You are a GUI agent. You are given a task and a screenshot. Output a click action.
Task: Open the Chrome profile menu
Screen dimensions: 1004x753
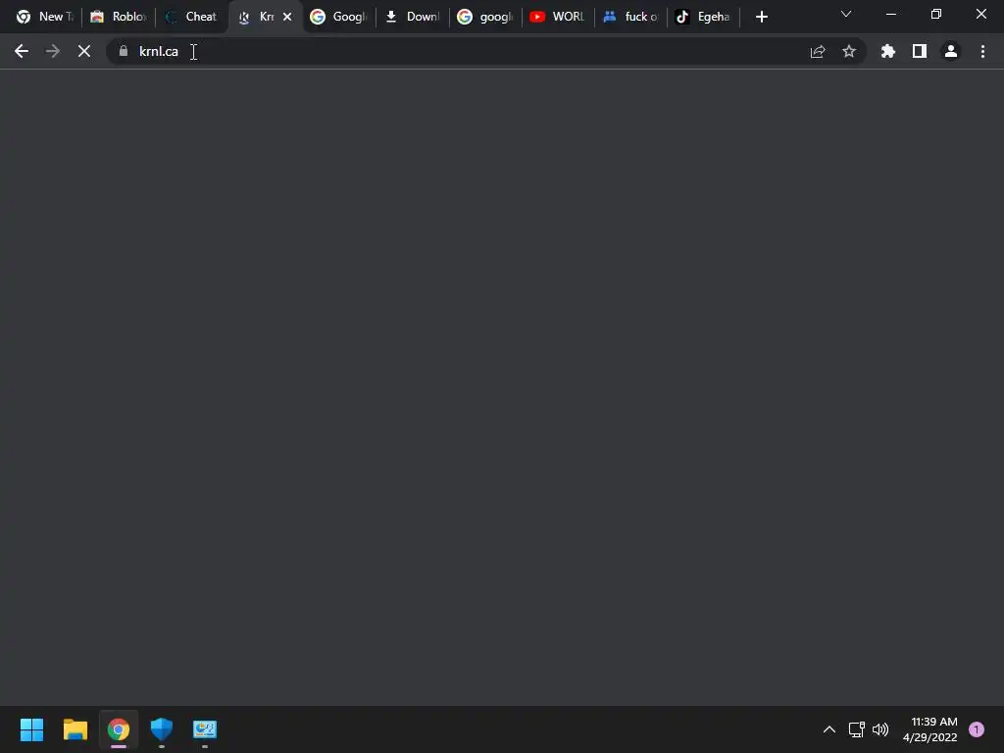click(x=951, y=51)
